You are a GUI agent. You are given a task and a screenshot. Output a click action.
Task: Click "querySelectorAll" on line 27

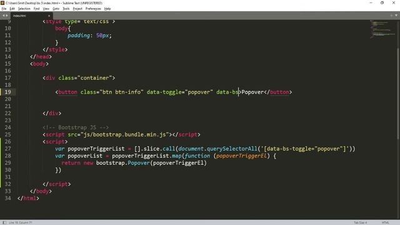click(232, 149)
